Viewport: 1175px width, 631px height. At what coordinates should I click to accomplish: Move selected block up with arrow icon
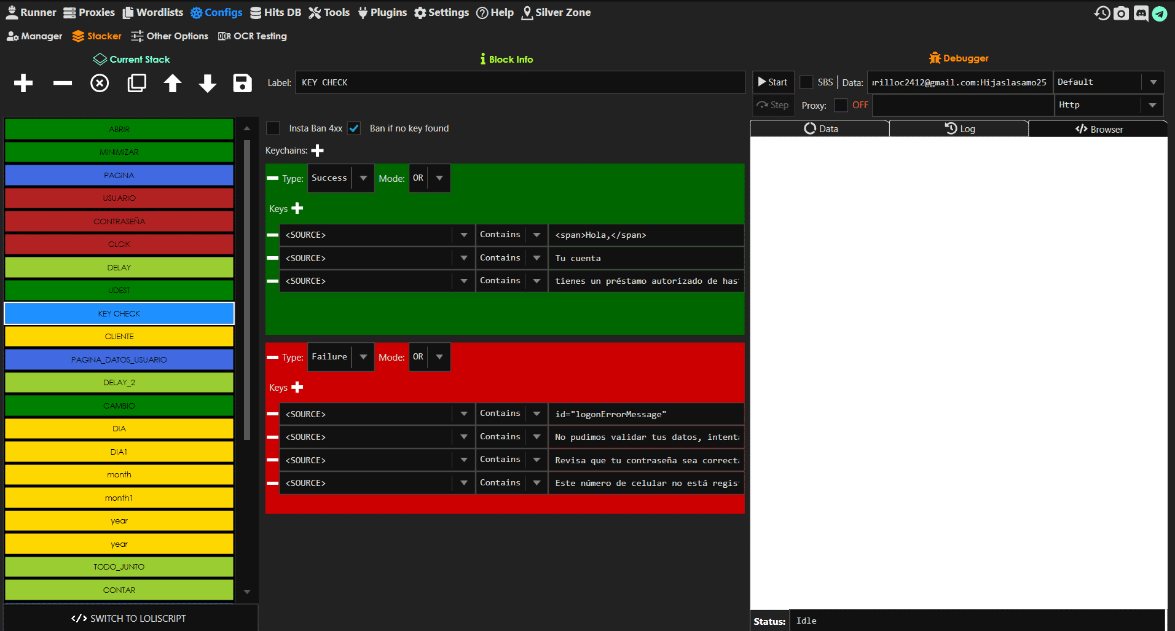coord(173,83)
